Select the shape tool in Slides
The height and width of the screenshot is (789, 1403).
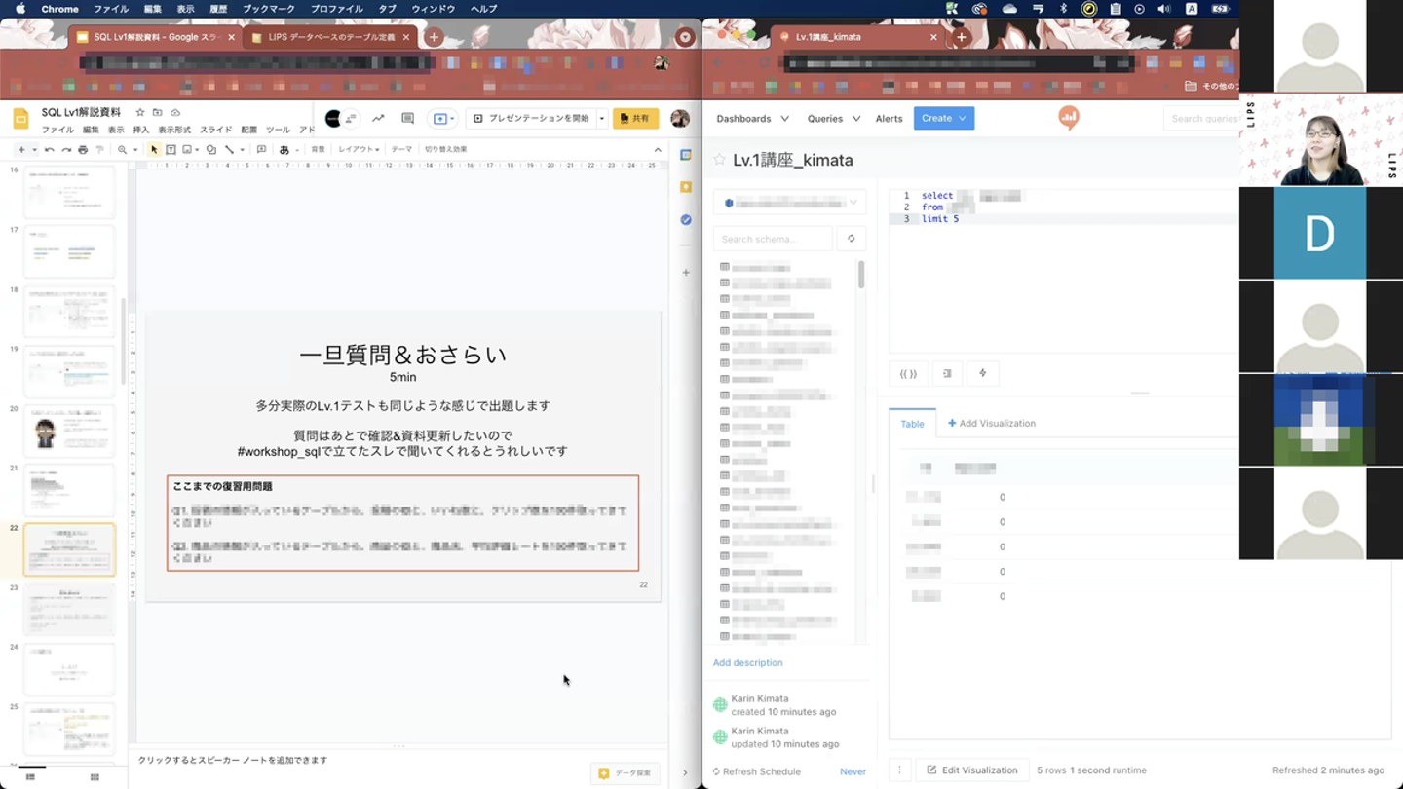tap(210, 150)
